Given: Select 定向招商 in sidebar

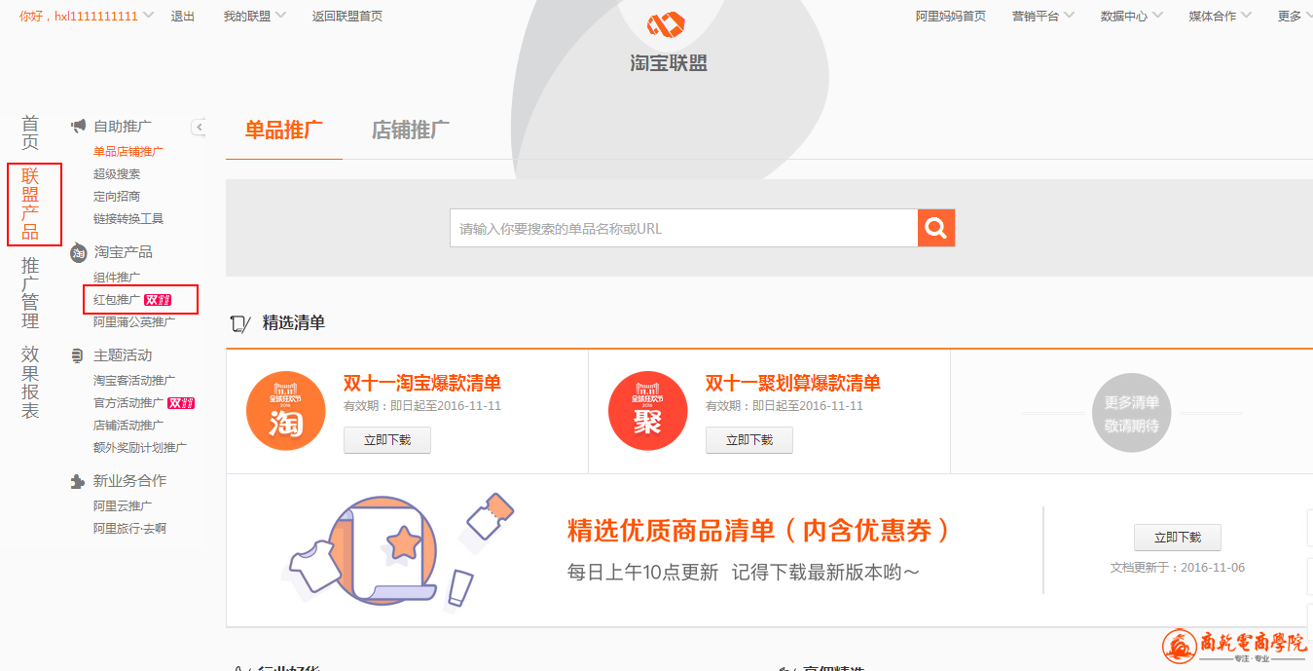Looking at the screenshot, I should [x=117, y=196].
